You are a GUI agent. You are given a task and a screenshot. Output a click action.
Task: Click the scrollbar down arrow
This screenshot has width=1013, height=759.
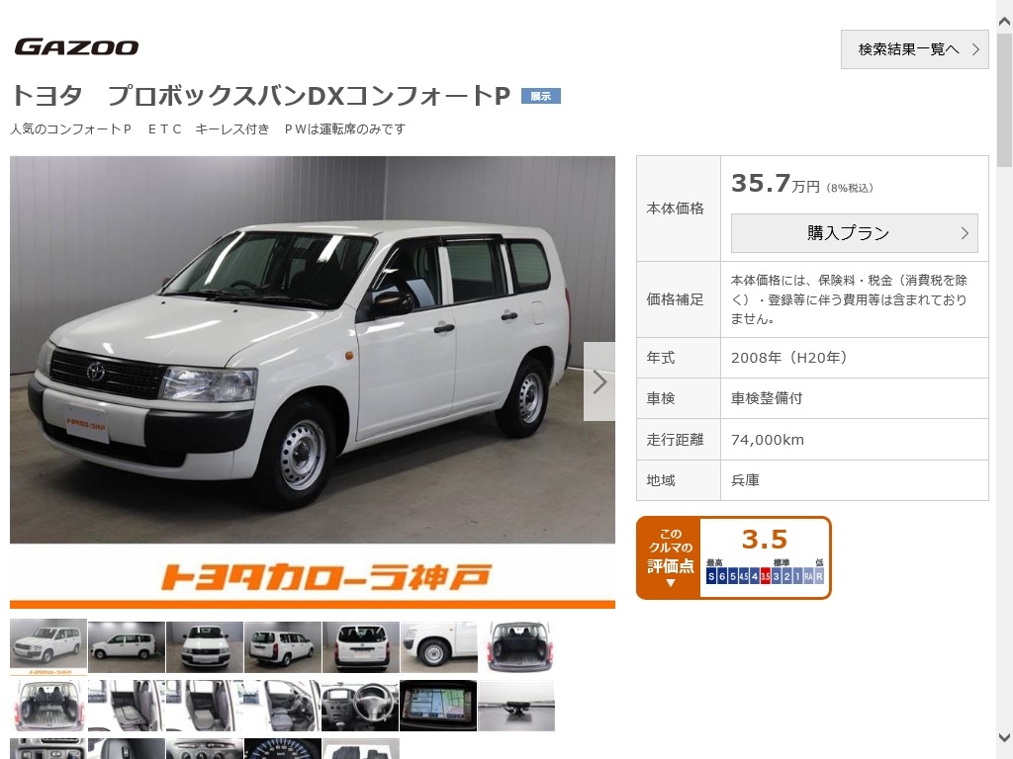click(x=1005, y=737)
